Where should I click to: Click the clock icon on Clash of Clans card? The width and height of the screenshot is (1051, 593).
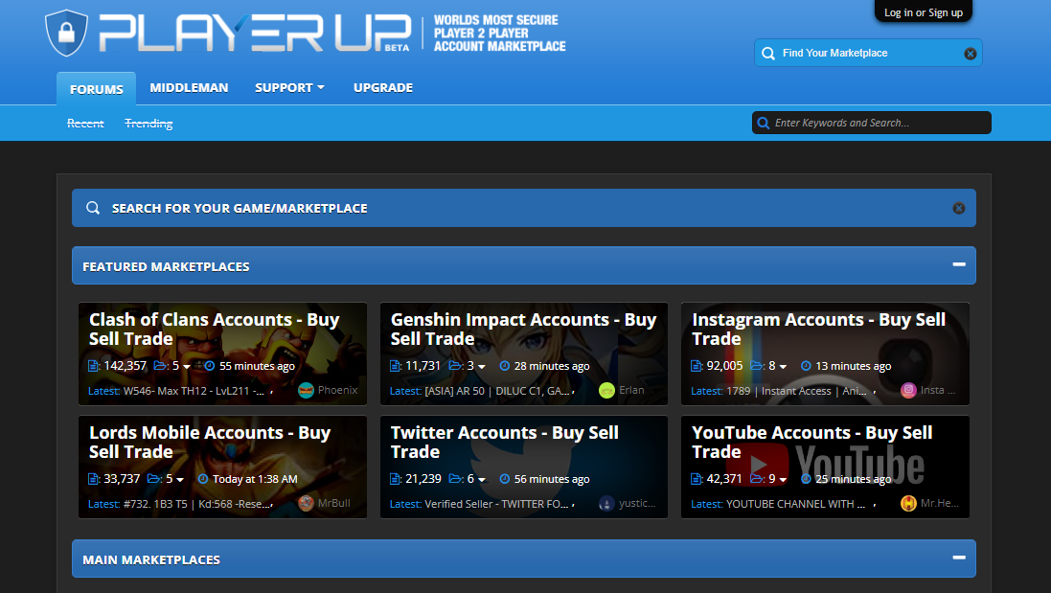[209, 366]
